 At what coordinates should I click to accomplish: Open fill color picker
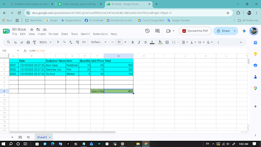pos(160,42)
